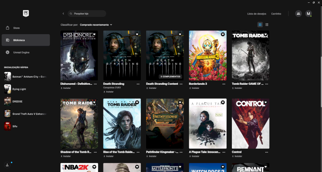Screen dimensions: 322x172
Task: Open the profile avatar marked M
Action: click(308, 14)
